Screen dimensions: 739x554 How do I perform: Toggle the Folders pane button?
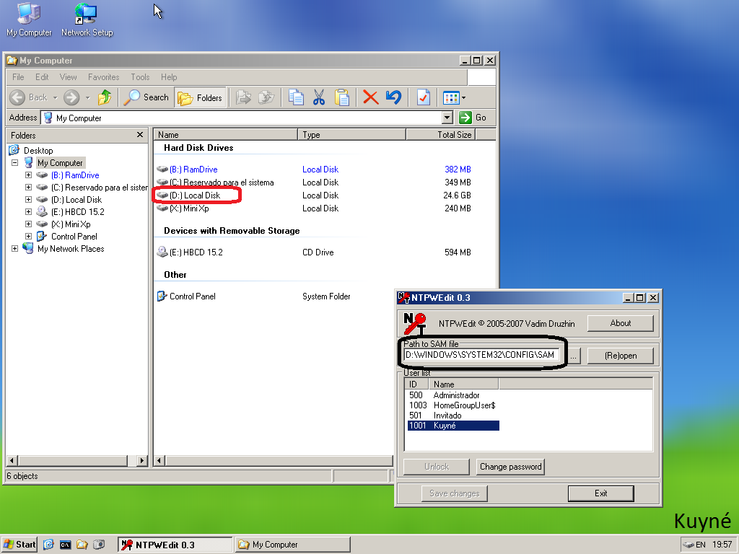[200, 97]
